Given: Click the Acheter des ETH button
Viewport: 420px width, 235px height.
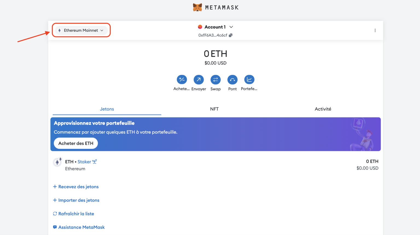Looking at the screenshot, I should (76, 143).
